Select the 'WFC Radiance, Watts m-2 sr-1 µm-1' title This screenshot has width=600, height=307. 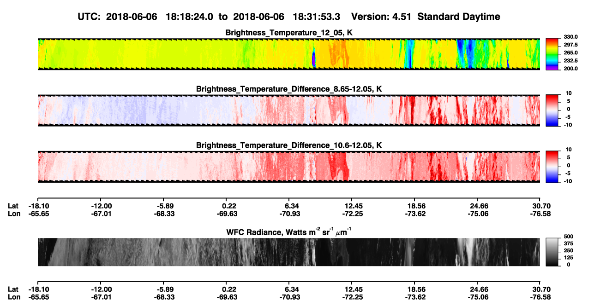point(289,232)
